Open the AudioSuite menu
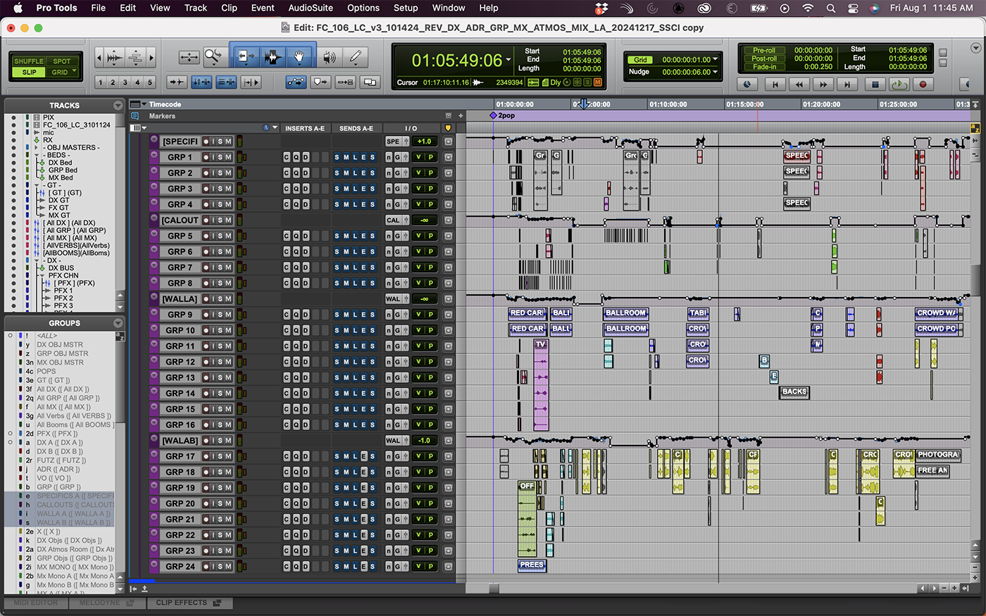986x616 pixels. (x=311, y=8)
